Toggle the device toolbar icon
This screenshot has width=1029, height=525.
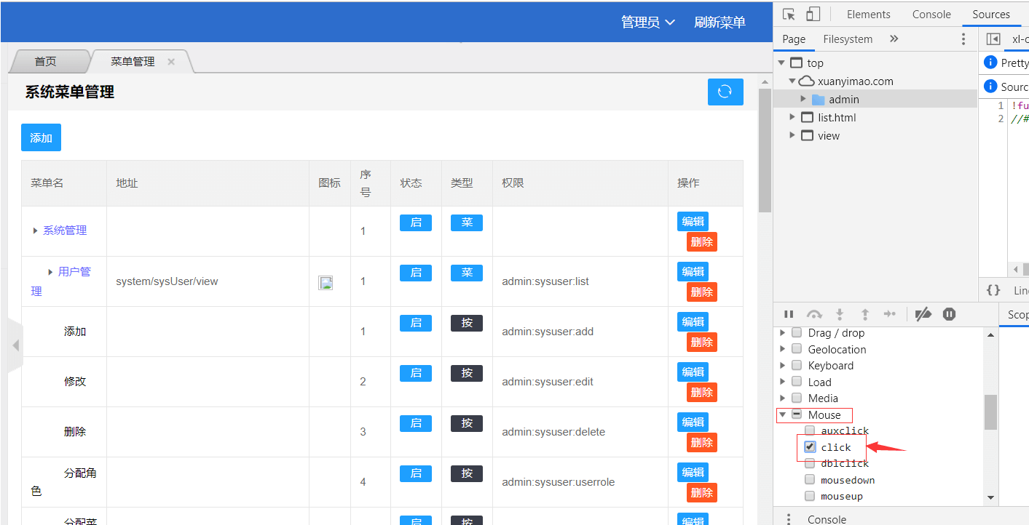pyautogui.click(x=813, y=15)
